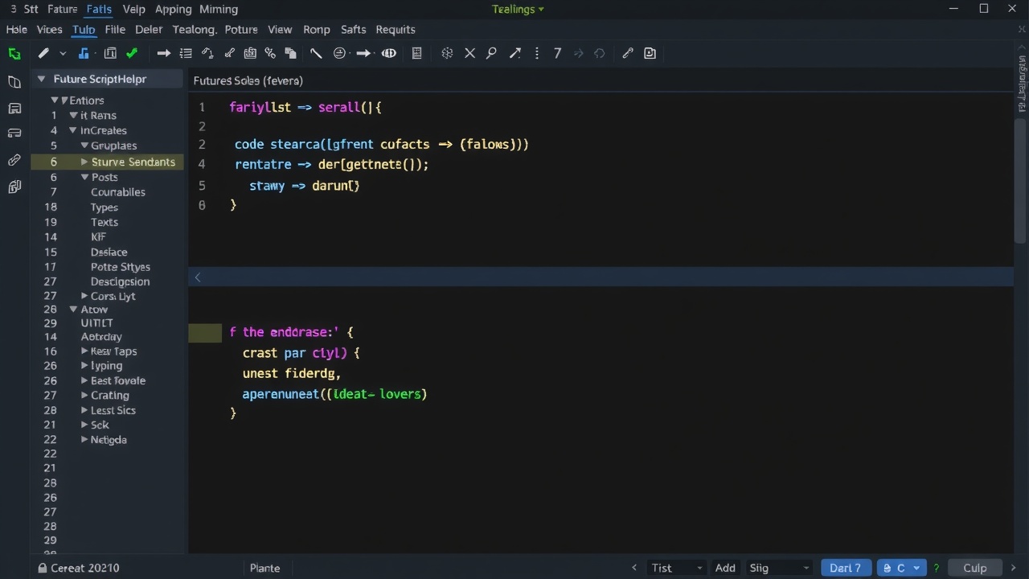Open the Tist dropdown in the status bar
Screen dimensions: 1029x579
click(x=677, y=568)
